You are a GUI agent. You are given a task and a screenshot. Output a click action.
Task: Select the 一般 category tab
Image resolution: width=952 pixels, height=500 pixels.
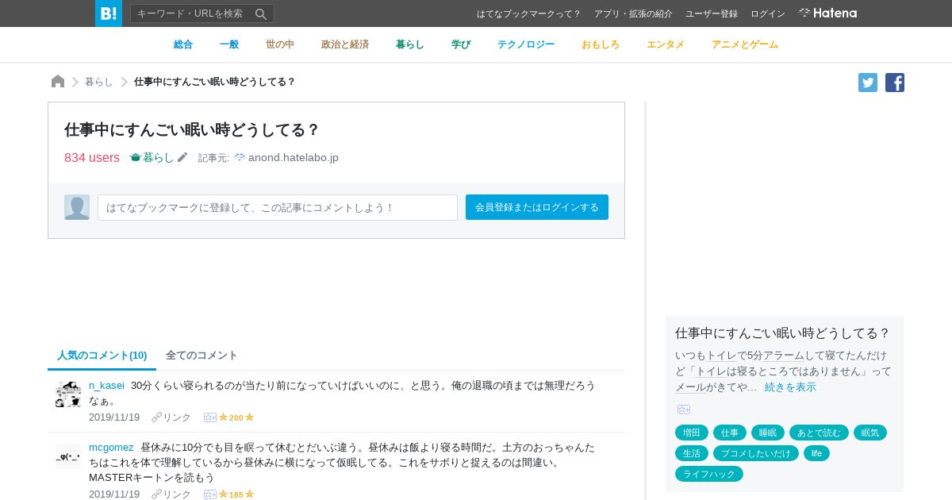coord(229,44)
